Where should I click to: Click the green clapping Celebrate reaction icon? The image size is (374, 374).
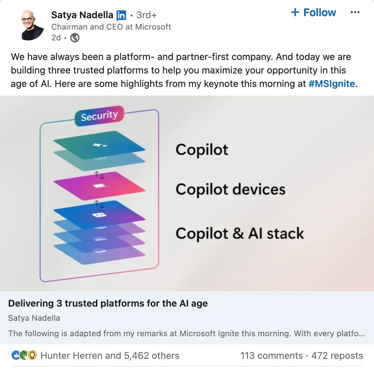[24, 355]
